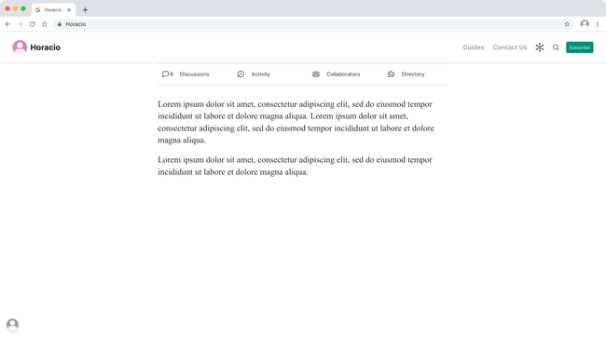Reload the page
This screenshot has width=606, height=337.
point(33,24)
